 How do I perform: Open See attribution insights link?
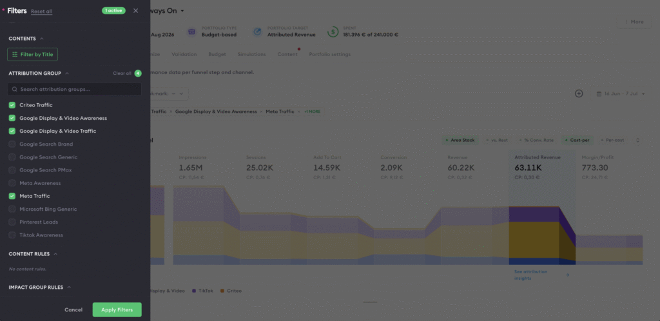pos(541,275)
